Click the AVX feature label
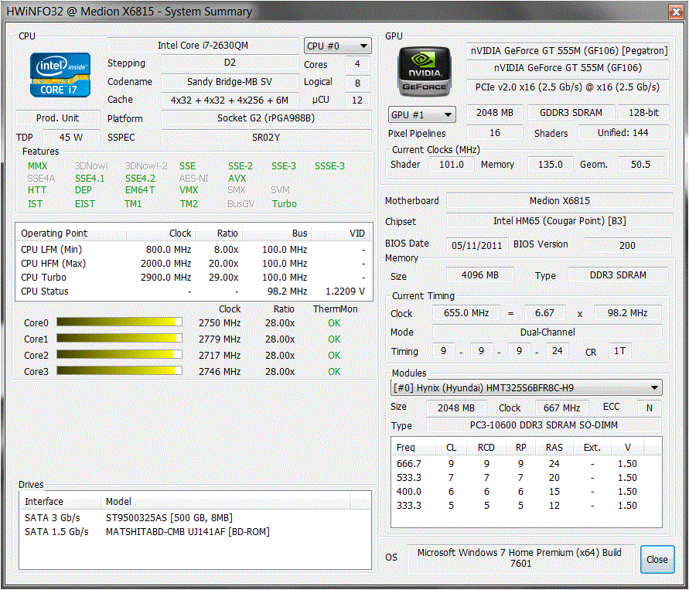Viewport: 689px width, 590px height. [237, 179]
